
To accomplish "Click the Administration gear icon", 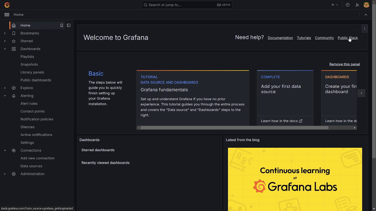I will click(14, 174).
